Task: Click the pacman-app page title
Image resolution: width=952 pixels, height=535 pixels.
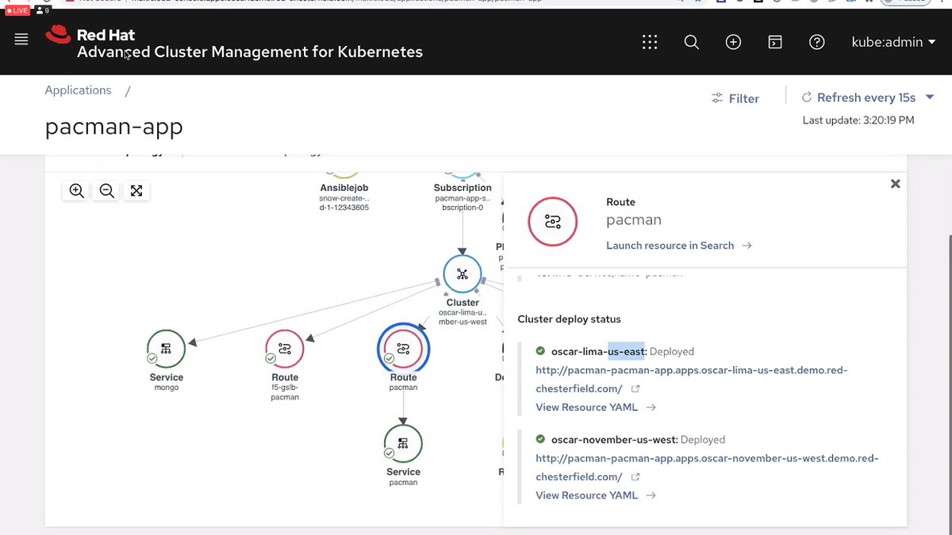Action: coord(113,127)
